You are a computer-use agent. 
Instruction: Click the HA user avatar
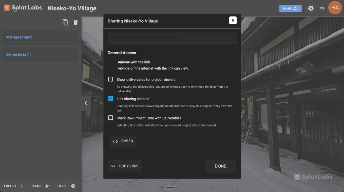click(x=335, y=8)
